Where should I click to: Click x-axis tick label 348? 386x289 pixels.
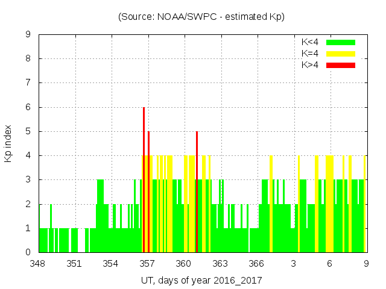[38, 264]
